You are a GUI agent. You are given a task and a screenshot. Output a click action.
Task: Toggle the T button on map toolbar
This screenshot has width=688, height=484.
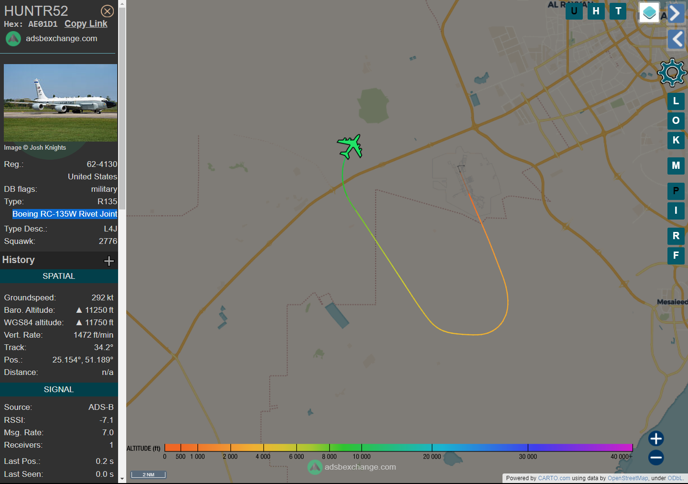tap(618, 11)
